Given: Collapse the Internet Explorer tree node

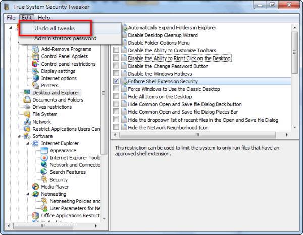Looking at the screenshot, I should [28, 143].
